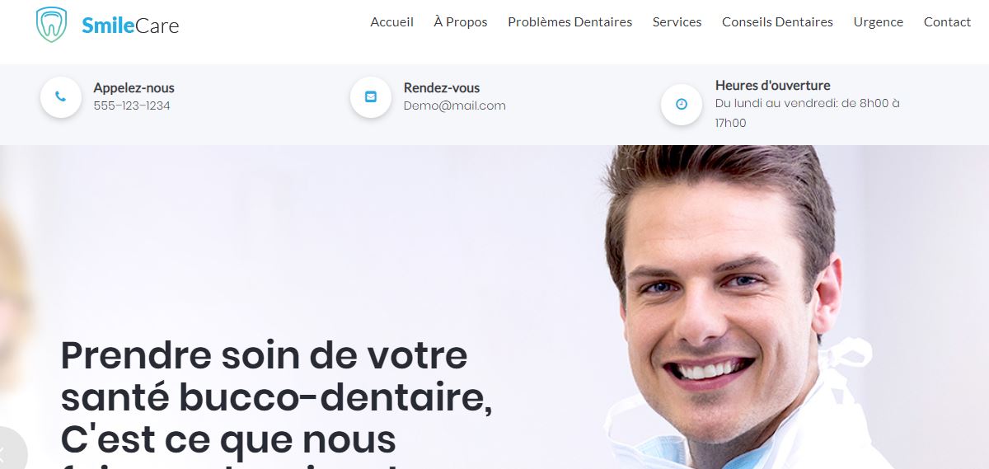Open Problèmes Dentaires in the navigation
The image size is (989, 469).
pyautogui.click(x=570, y=22)
